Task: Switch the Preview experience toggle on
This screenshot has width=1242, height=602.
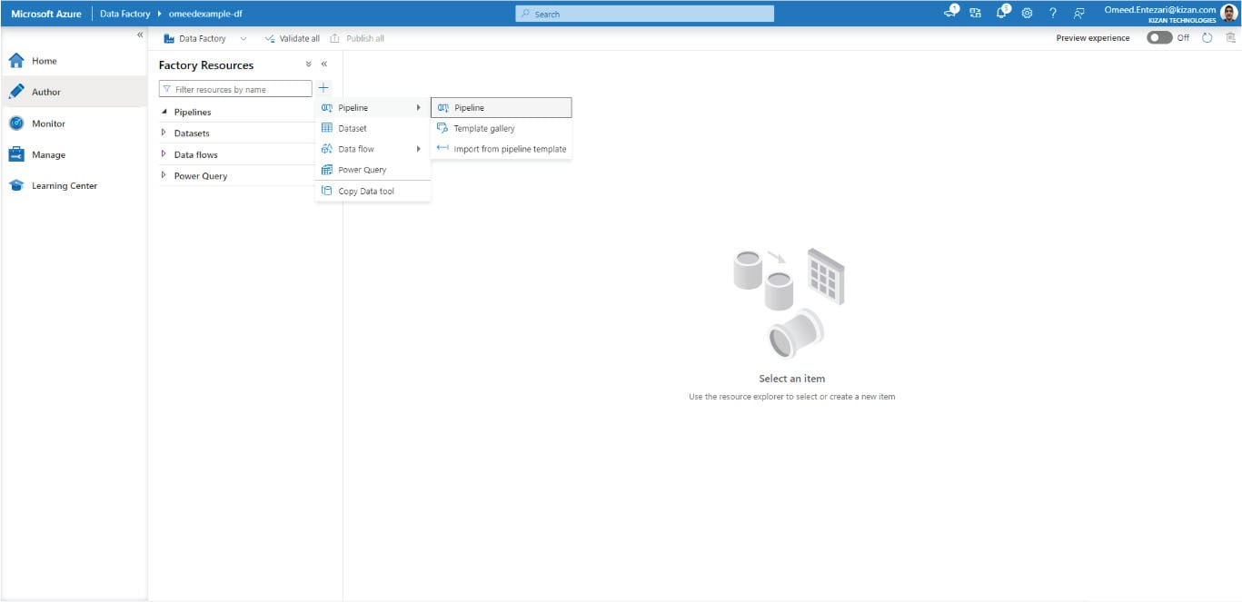Action: click(x=1158, y=38)
